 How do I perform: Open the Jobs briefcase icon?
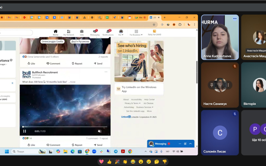coord(81,32)
